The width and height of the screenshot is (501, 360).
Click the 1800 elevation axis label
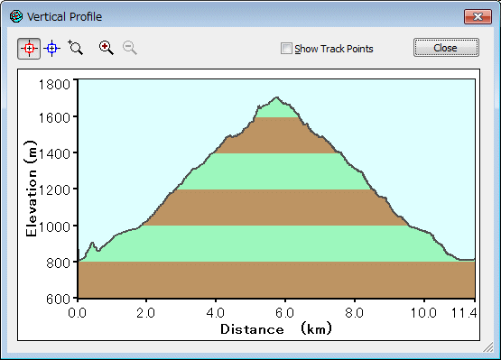[54, 85]
